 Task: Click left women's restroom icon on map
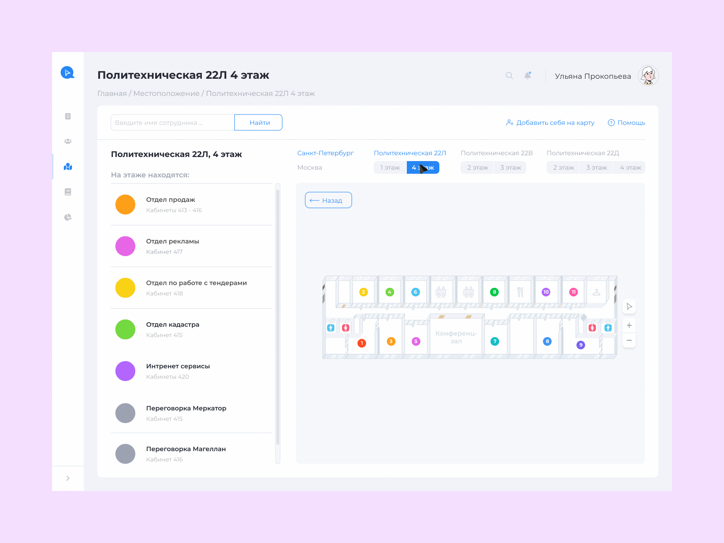point(346,328)
